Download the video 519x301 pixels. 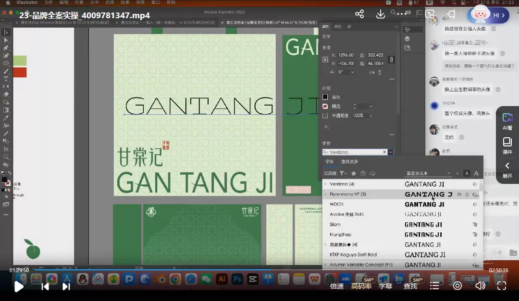point(381,14)
